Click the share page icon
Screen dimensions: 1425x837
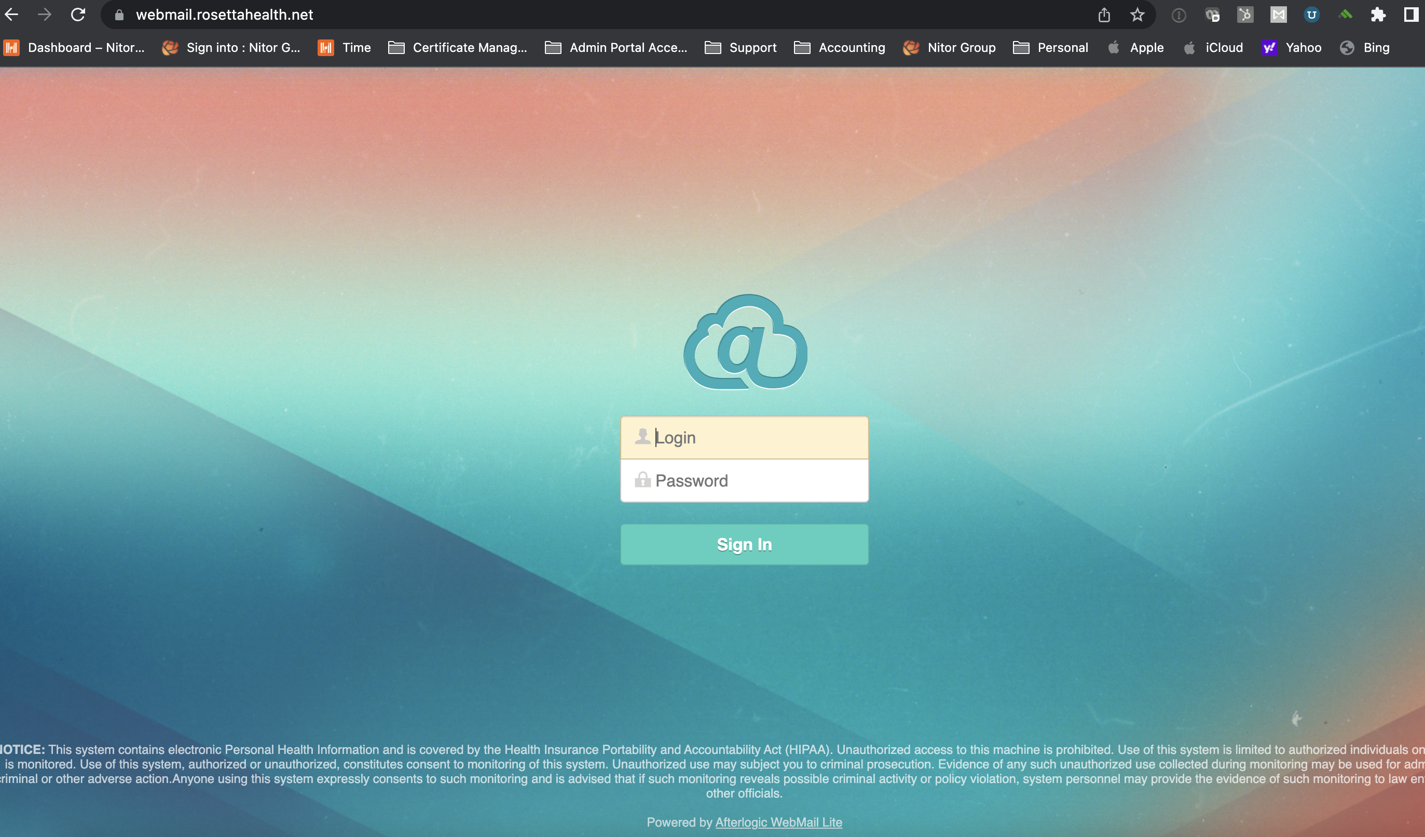click(1104, 15)
